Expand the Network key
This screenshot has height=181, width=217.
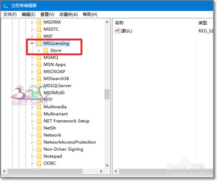coord(32,135)
